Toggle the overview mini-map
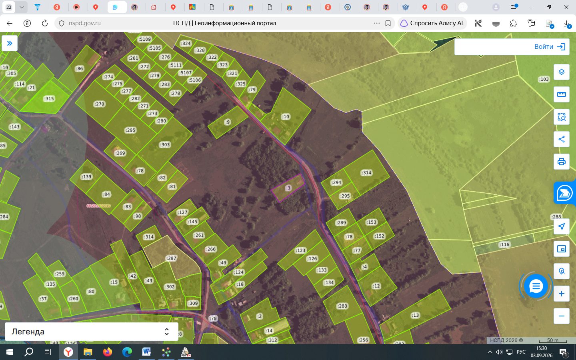Screen dimensions: 576x360 pyautogui.click(x=562, y=249)
